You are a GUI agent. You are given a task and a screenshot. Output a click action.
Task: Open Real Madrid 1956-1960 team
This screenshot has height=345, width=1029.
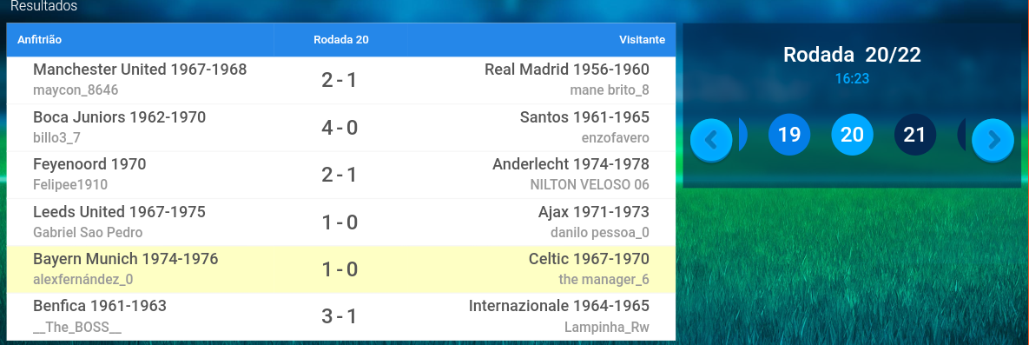566,70
